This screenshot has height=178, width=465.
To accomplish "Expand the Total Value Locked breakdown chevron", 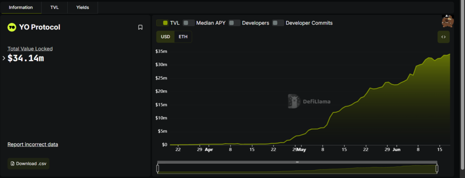I will point(4,58).
